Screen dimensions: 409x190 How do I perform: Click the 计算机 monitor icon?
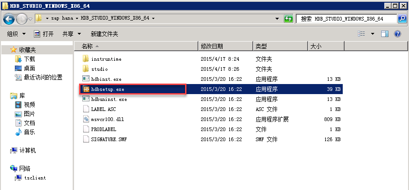click(x=14, y=150)
